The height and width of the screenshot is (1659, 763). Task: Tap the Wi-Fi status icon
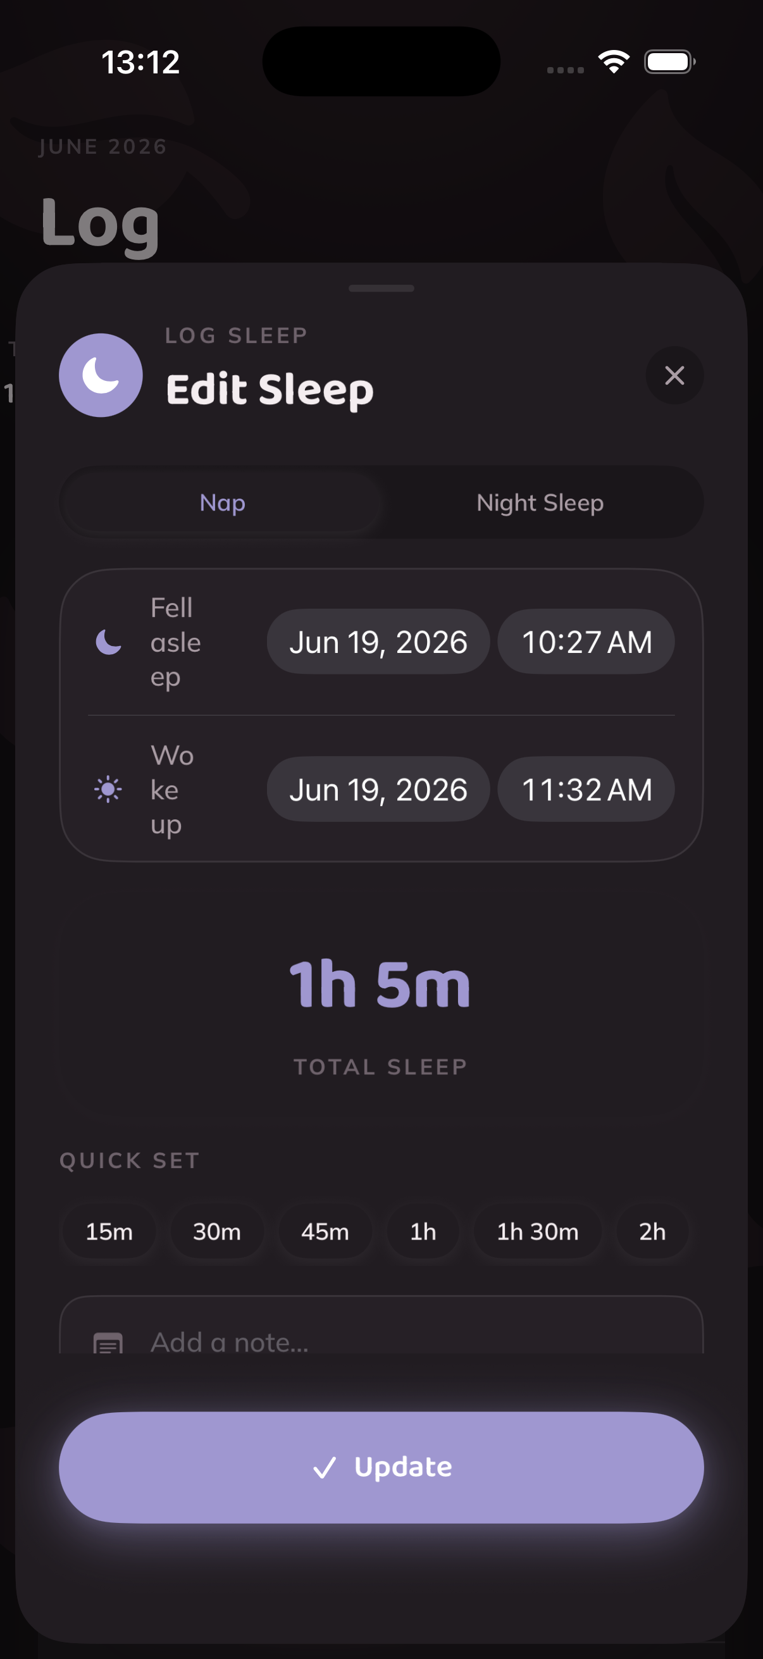(x=614, y=62)
